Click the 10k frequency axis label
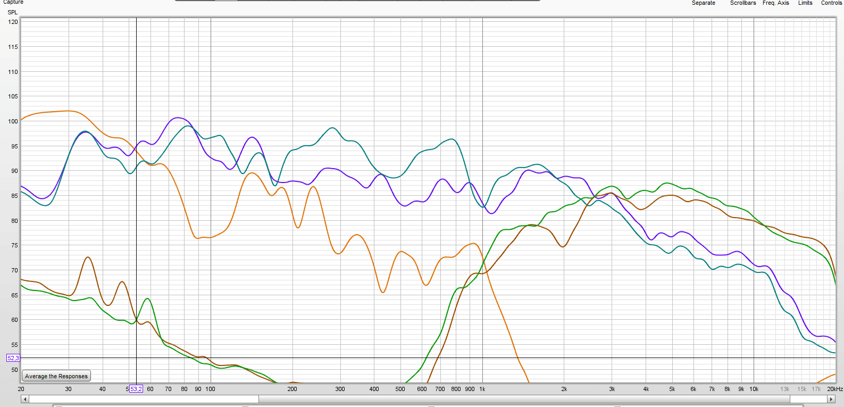Screen dimensions: 844x407 (754, 389)
